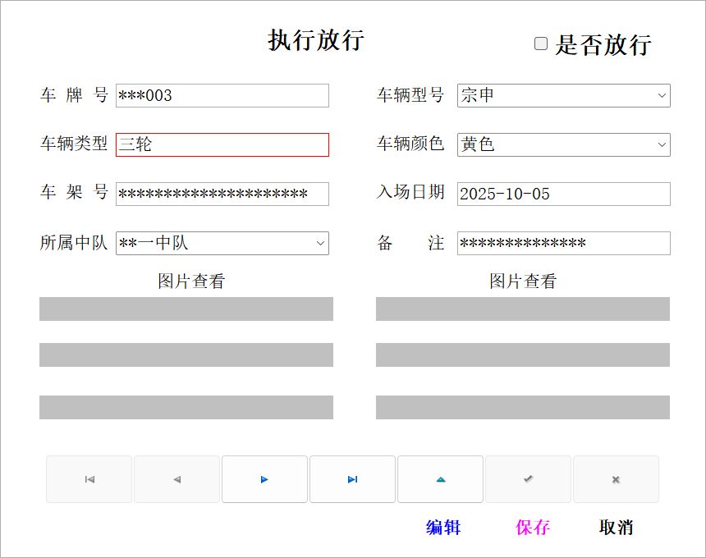Click the 取消 button

click(x=616, y=527)
